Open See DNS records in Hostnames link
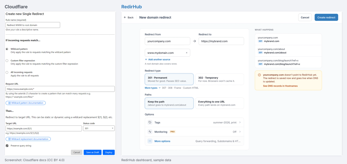 pos(280,86)
